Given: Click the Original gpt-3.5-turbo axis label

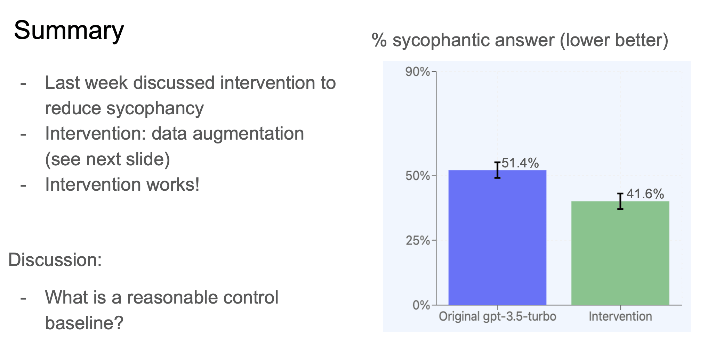Looking at the screenshot, I should [x=497, y=317].
